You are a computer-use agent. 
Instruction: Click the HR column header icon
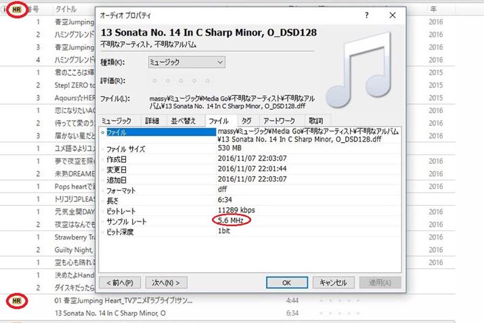pyautogui.click(x=17, y=9)
